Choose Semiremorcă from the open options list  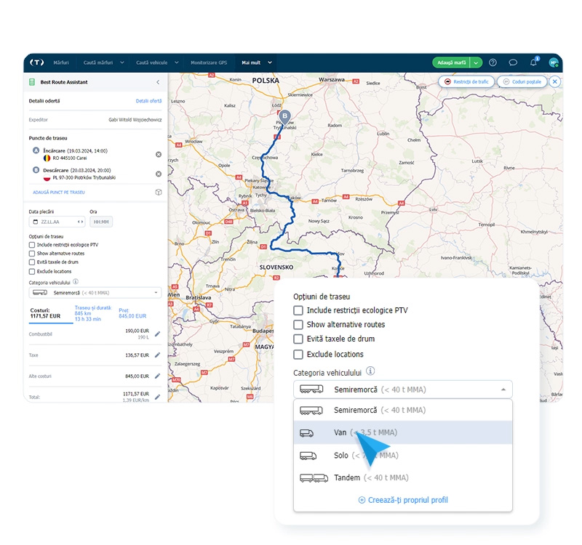click(403, 410)
